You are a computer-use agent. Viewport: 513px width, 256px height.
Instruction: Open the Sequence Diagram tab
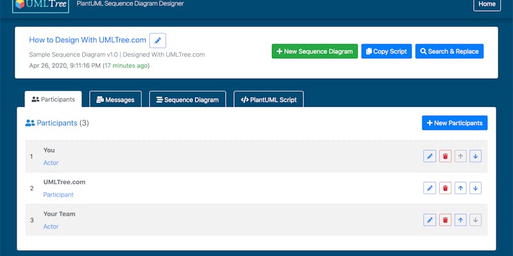(x=187, y=100)
